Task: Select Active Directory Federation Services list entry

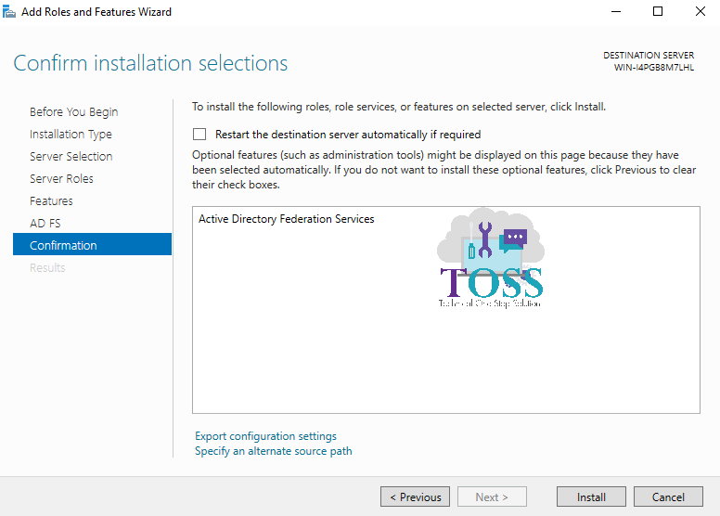Action: coord(287,219)
